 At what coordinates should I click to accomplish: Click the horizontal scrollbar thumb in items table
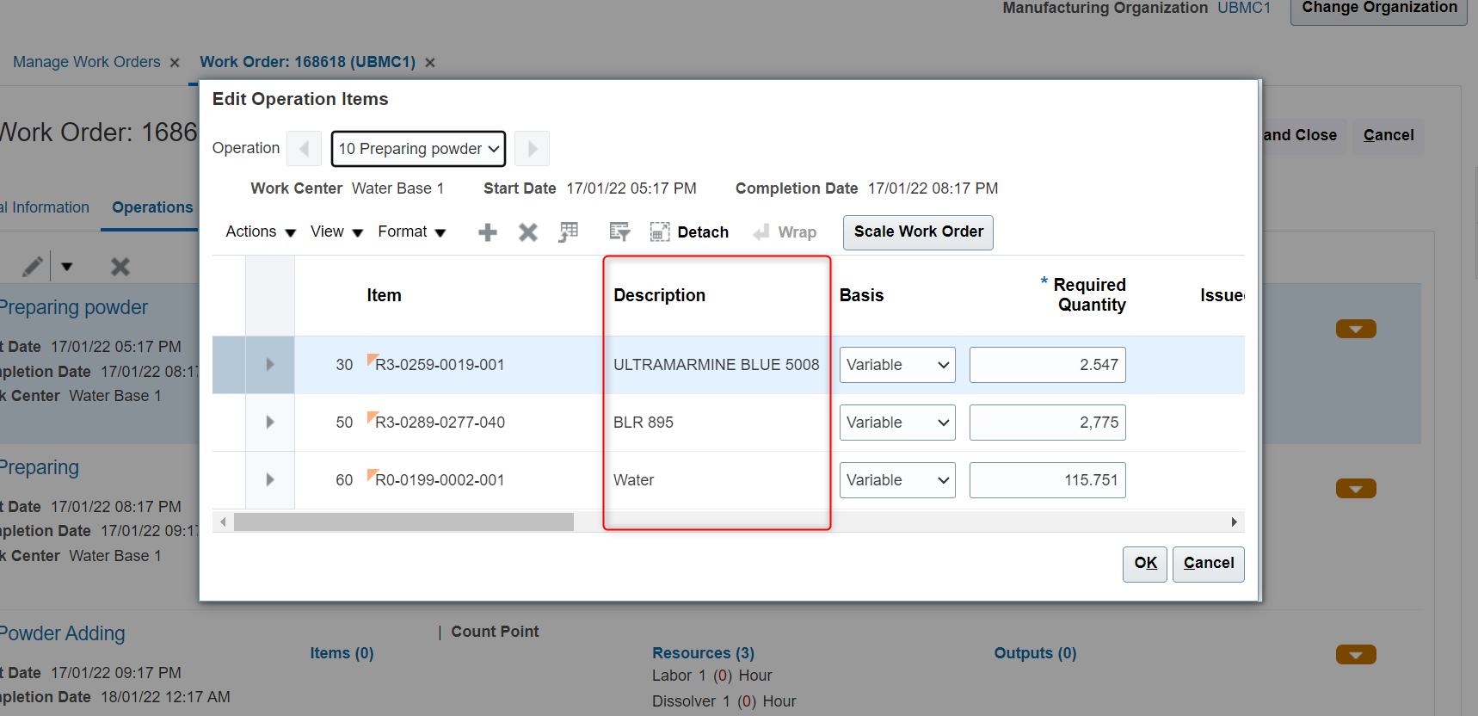(x=403, y=522)
